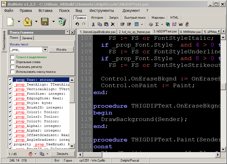Close the Поиск/замена panel
The width and height of the screenshot is (227, 164).
[x=72, y=32]
